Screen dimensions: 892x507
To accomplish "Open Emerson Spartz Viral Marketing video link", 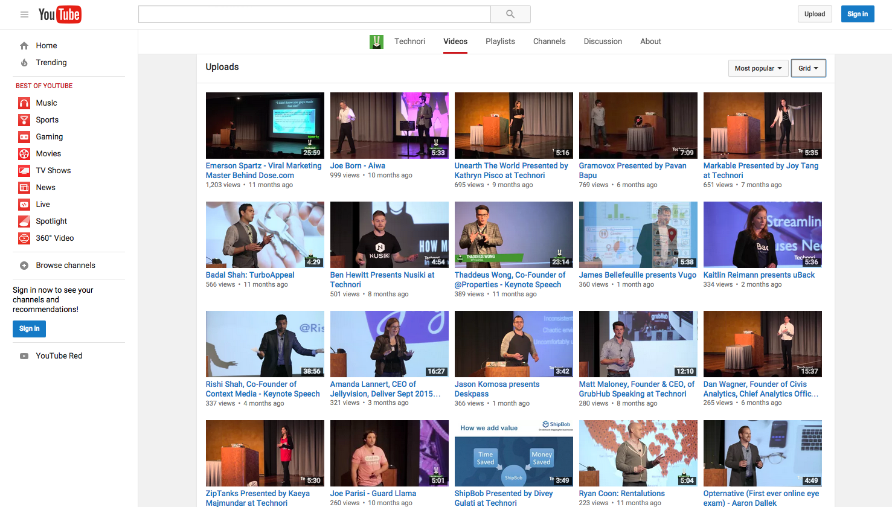I will click(x=264, y=171).
